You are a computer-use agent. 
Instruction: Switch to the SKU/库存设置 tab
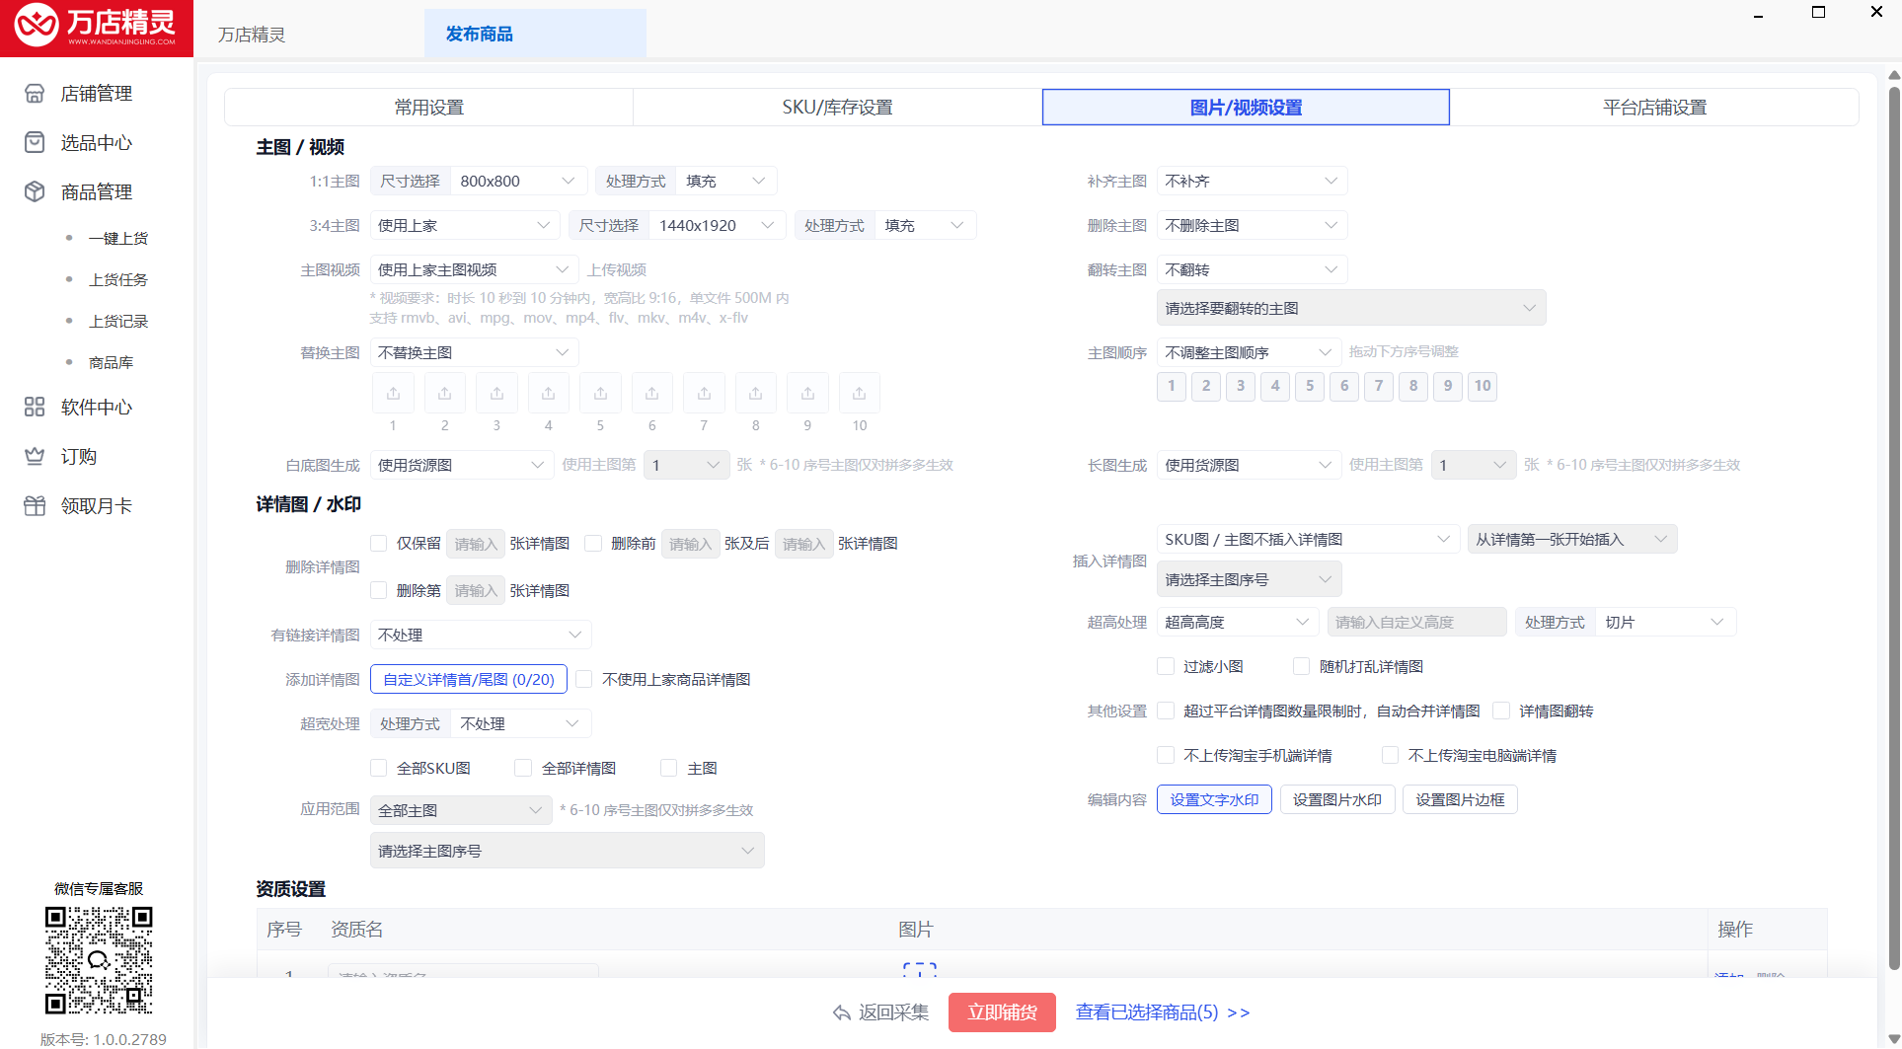(x=837, y=107)
